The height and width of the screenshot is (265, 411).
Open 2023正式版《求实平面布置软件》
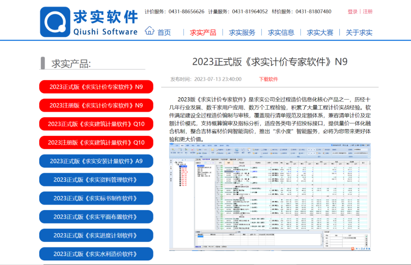(x=96, y=217)
